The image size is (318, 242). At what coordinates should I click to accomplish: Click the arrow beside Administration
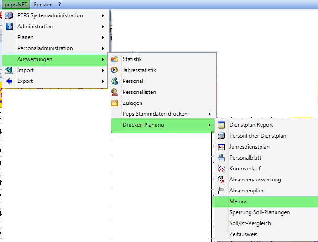[103, 26]
